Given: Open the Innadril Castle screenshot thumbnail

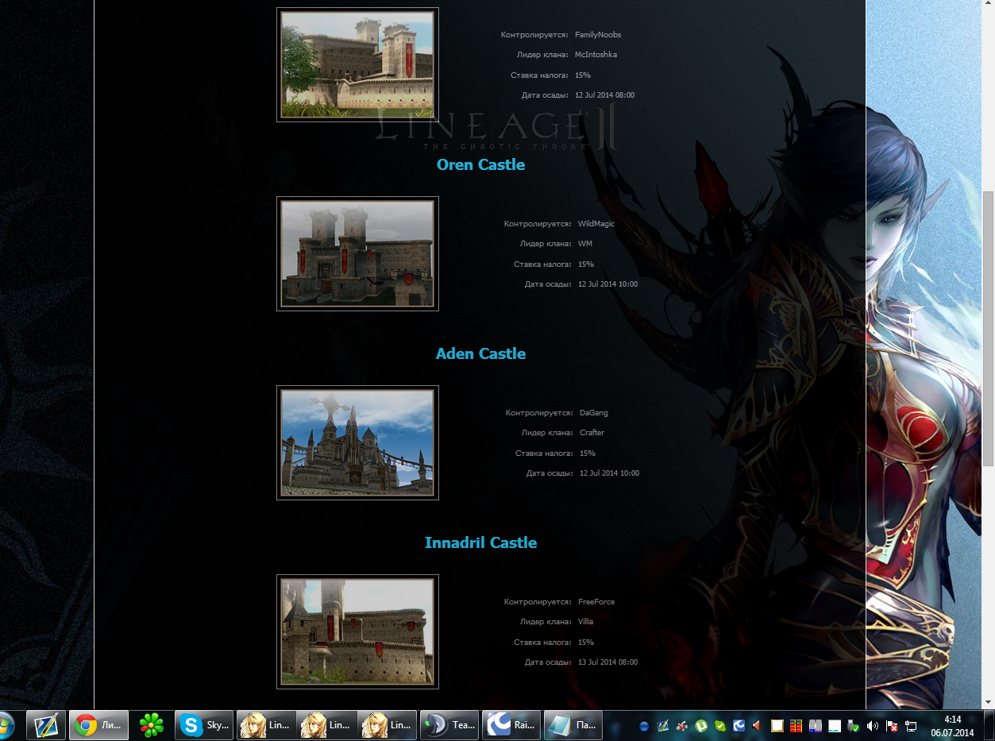Looking at the screenshot, I should (357, 631).
